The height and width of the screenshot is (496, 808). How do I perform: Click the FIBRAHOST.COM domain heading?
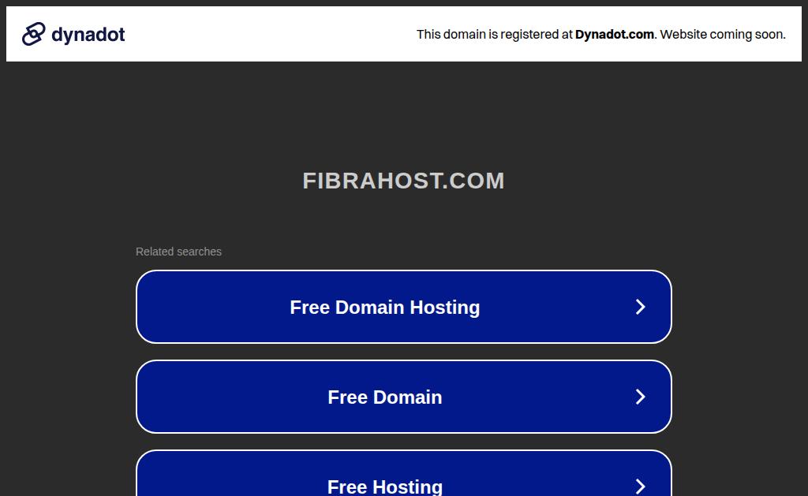pyautogui.click(x=403, y=181)
